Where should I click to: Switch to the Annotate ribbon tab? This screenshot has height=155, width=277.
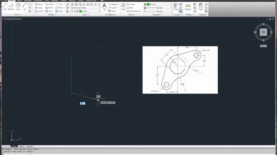click(x=27, y=1)
